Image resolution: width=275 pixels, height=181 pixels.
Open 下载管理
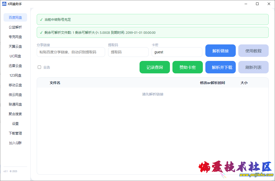click(x=15, y=133)
